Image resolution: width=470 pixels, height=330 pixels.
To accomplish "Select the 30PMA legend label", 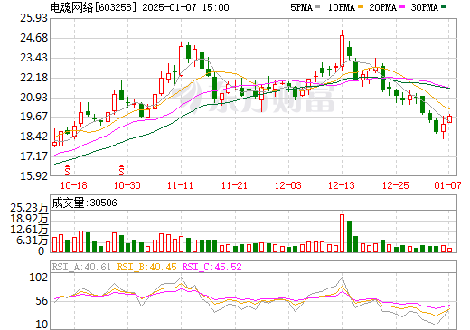I will (425, 7).
